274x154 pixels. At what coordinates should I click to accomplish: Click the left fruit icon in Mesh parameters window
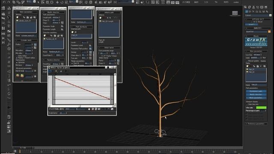pos(18,76)
